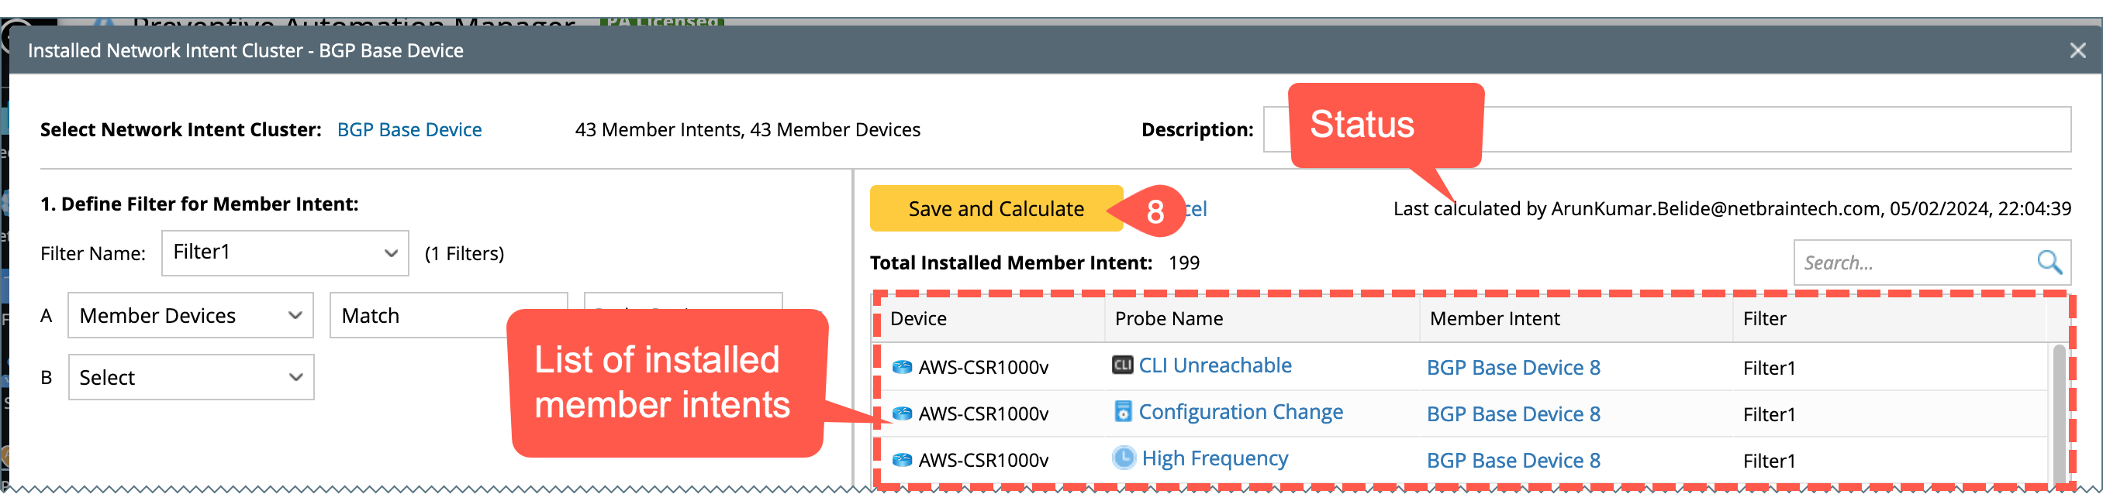Screen dimensions: 2103x494
Task: Sort by the Probe Name column header
Action: 1169,319
